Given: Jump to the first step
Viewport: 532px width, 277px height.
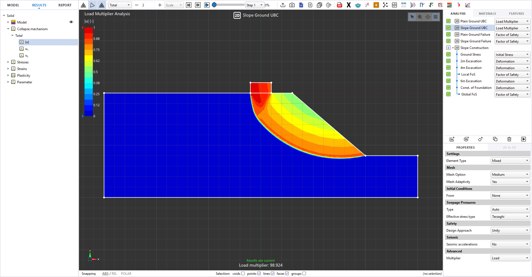Looking at the screenshot, I should coord(189,5).
